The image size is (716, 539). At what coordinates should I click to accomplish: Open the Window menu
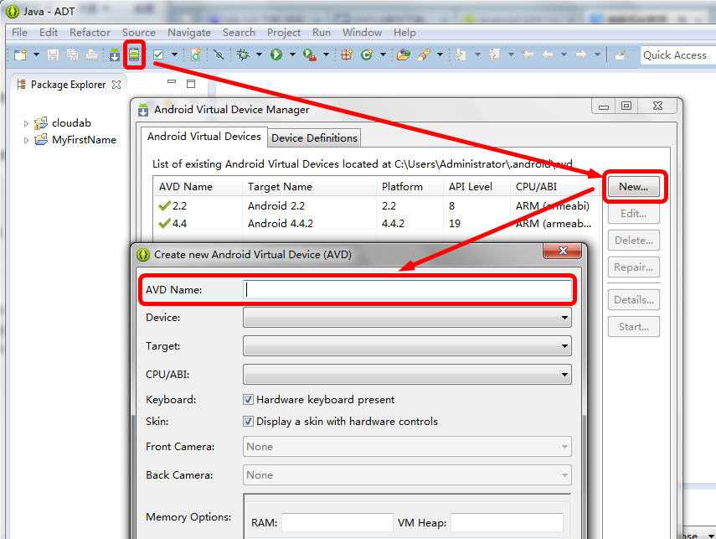362,33
